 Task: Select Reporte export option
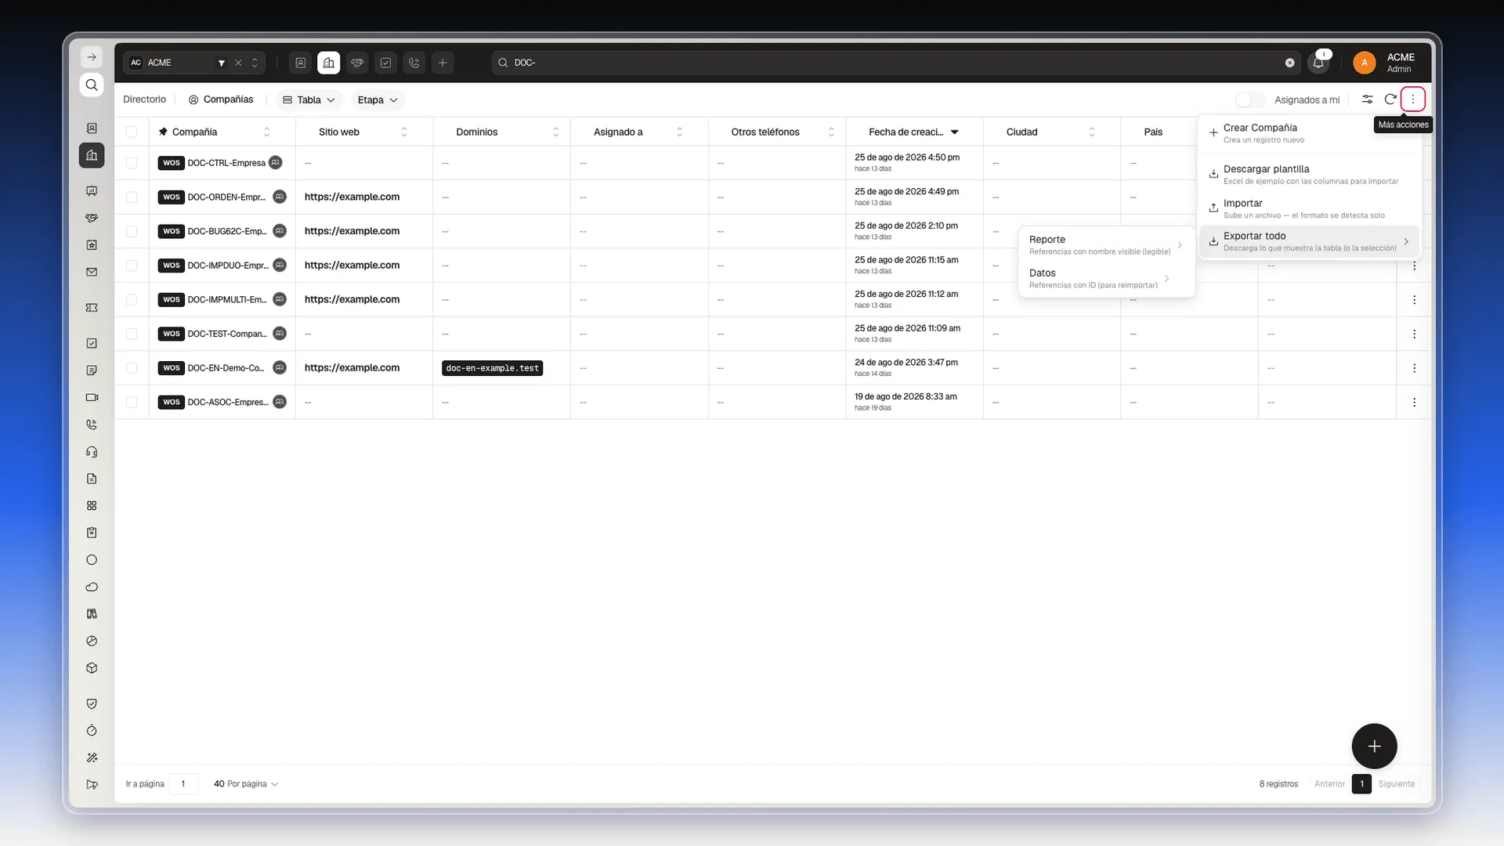point(1106,245)
